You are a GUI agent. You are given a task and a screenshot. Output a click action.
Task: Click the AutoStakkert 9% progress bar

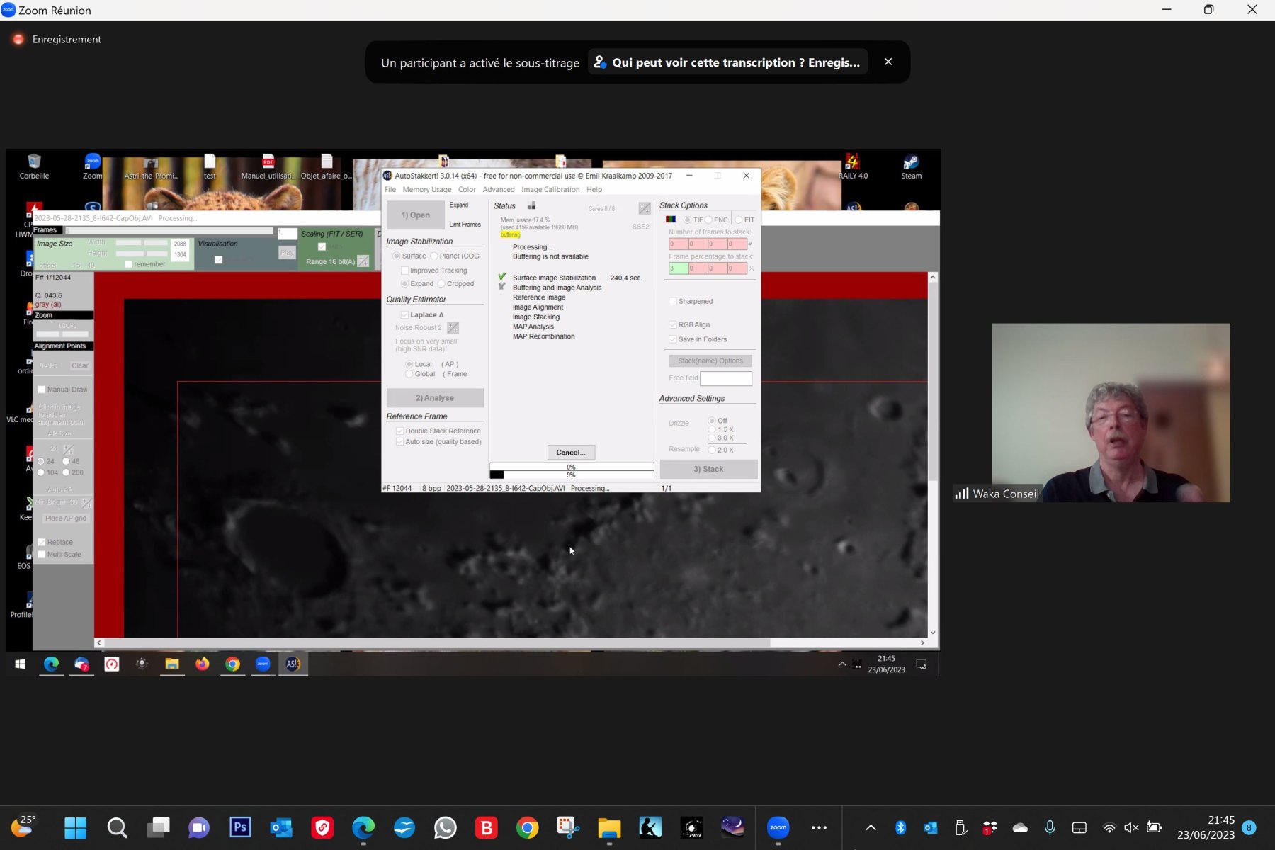[571, 475]
